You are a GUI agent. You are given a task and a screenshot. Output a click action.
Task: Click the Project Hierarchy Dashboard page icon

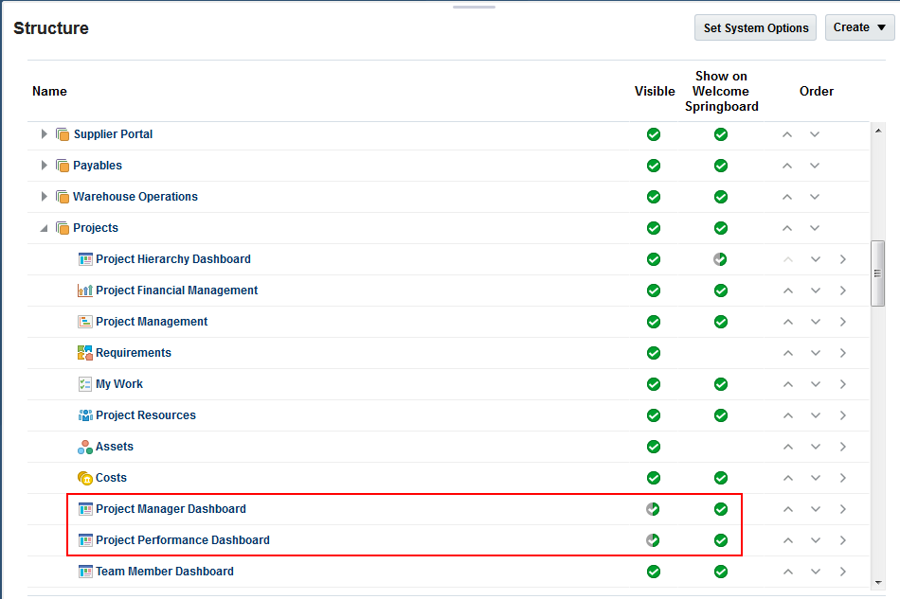(x=85, y=259)
